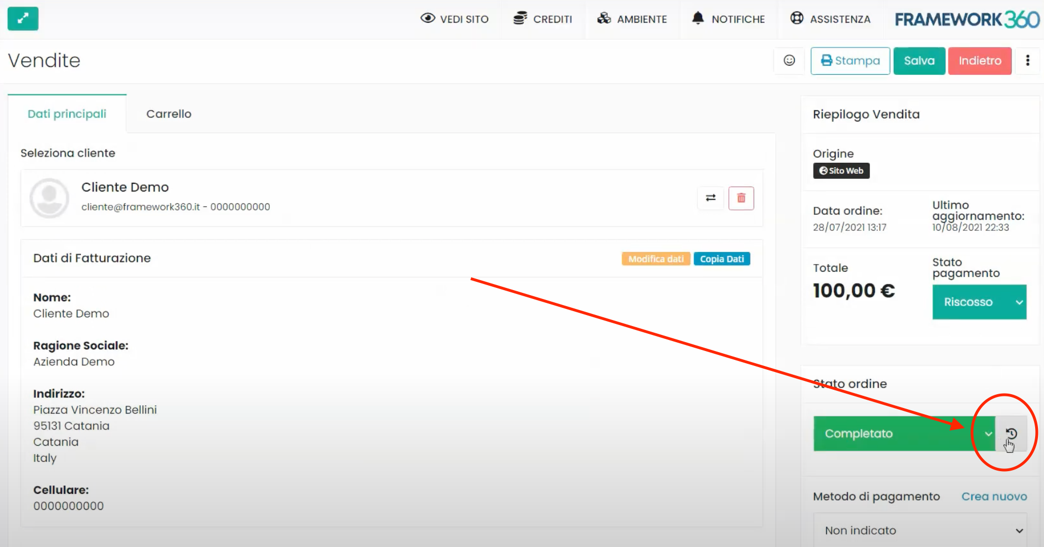Switch to the Carrello tab
The height and width of the screenshot is (547, 1044).
(168, 114)
